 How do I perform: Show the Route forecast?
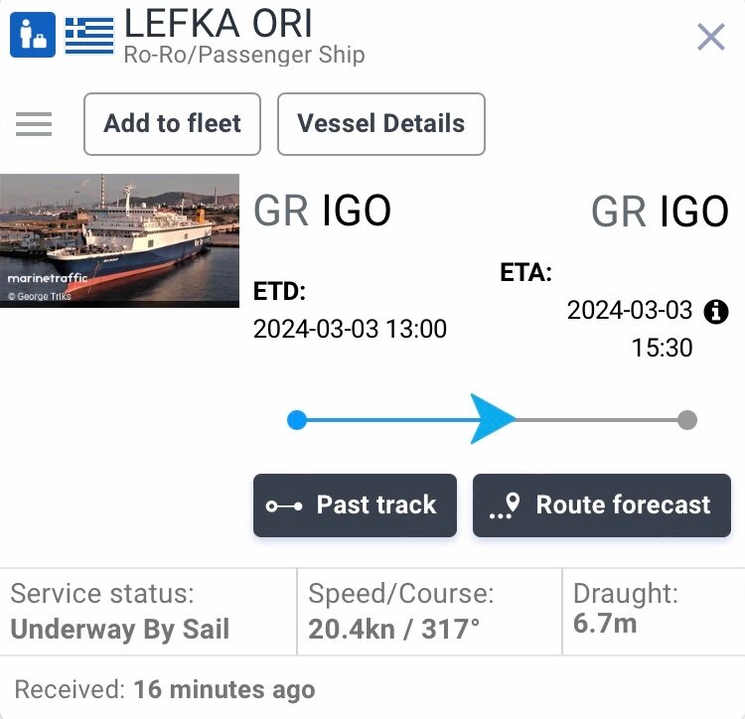pyautogui.click(x=602, y=505)
